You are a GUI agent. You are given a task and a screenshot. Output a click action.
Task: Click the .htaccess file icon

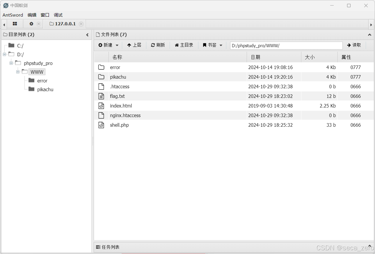point(101,87)
